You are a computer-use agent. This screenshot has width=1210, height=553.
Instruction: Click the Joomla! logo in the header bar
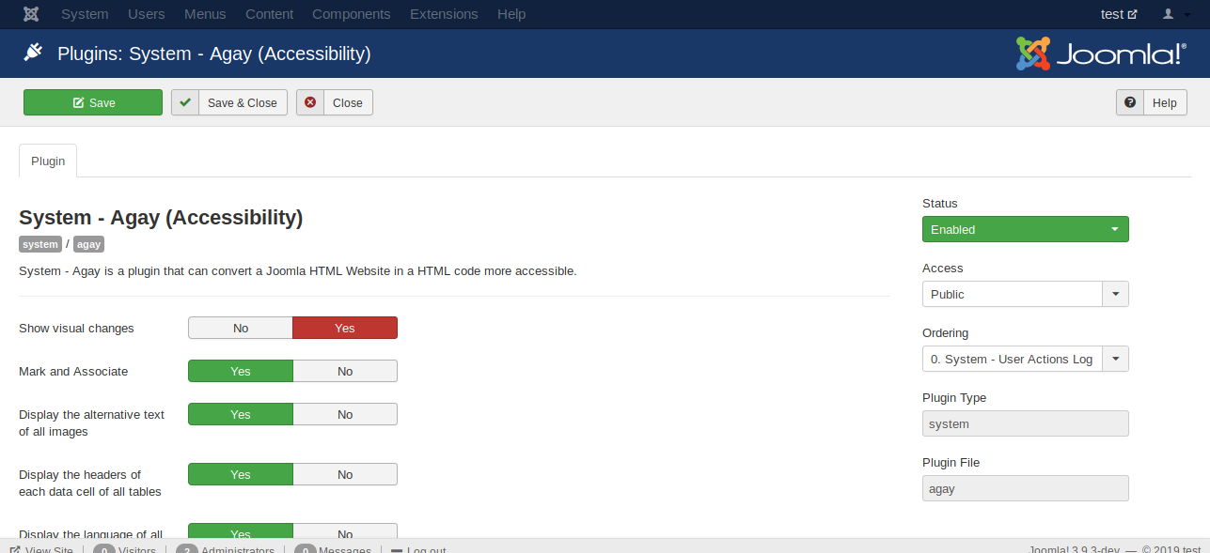[x=1098, y=54]
